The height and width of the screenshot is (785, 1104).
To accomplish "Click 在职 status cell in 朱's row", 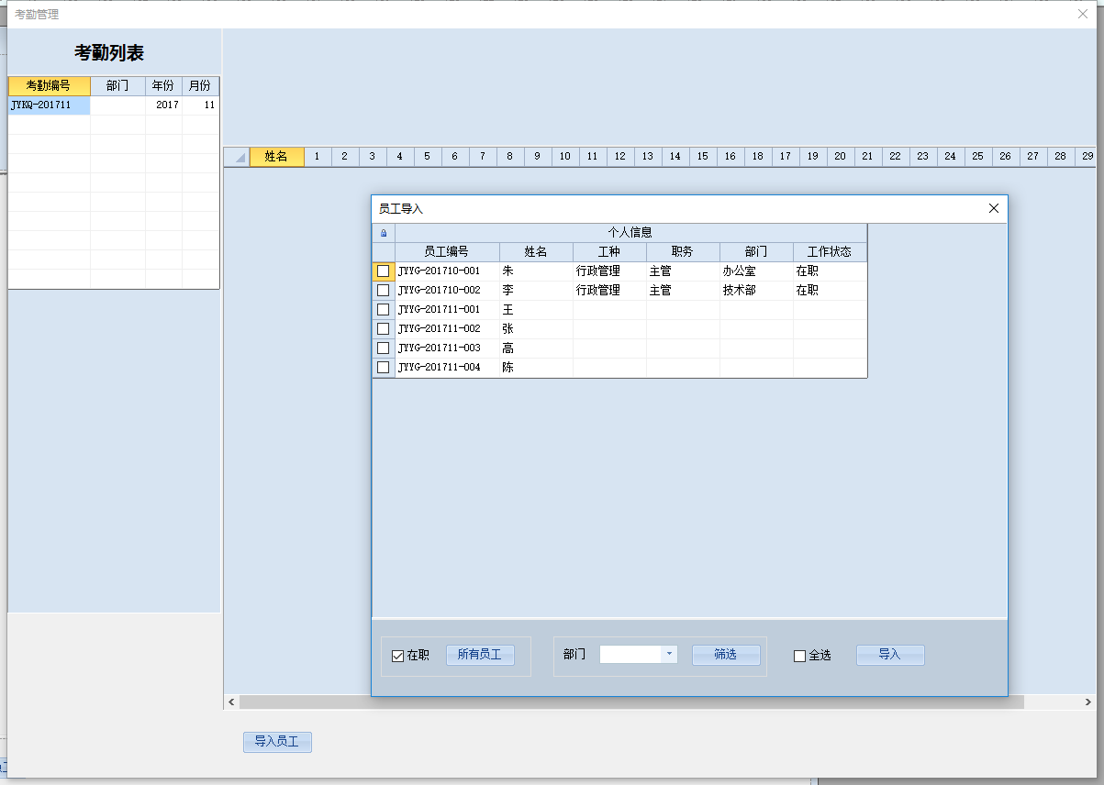I will pos(830,271).
